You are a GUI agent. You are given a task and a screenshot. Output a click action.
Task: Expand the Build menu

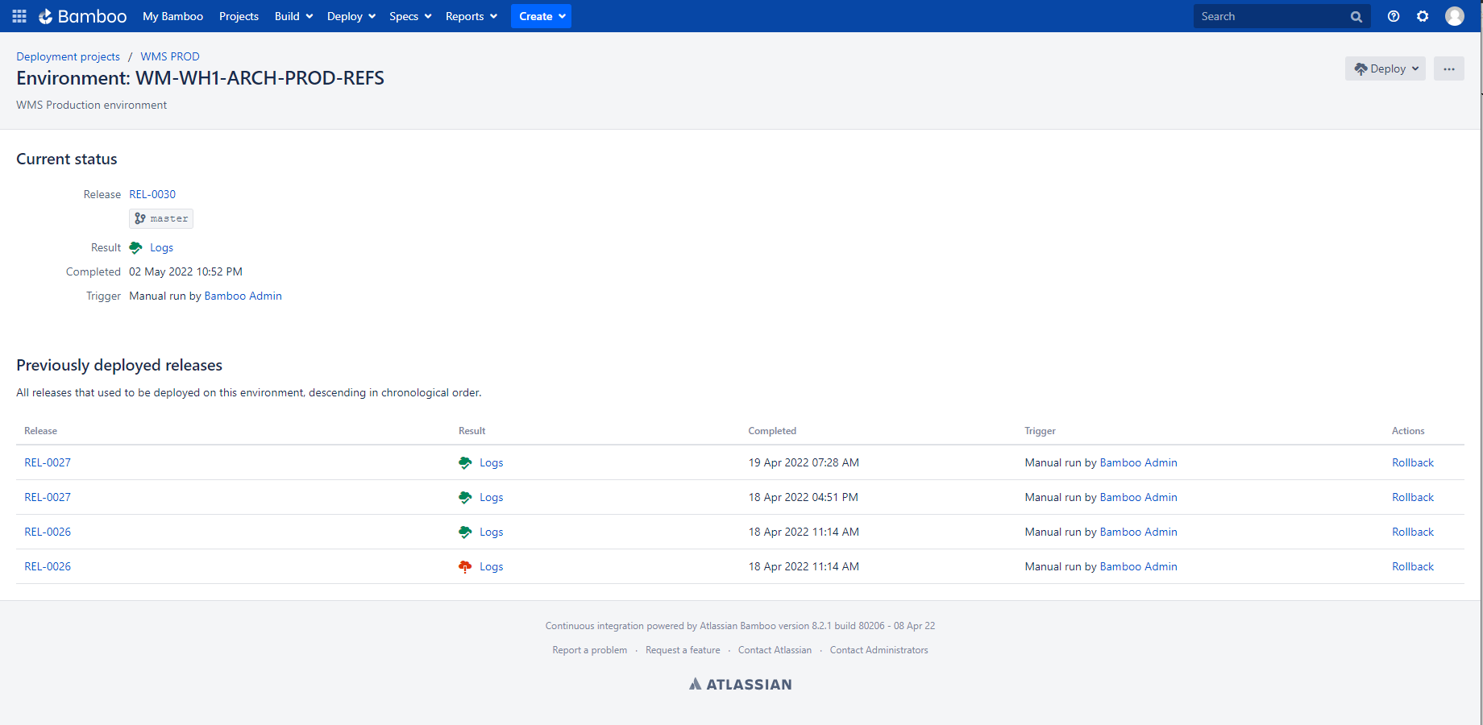pos(293,16)
